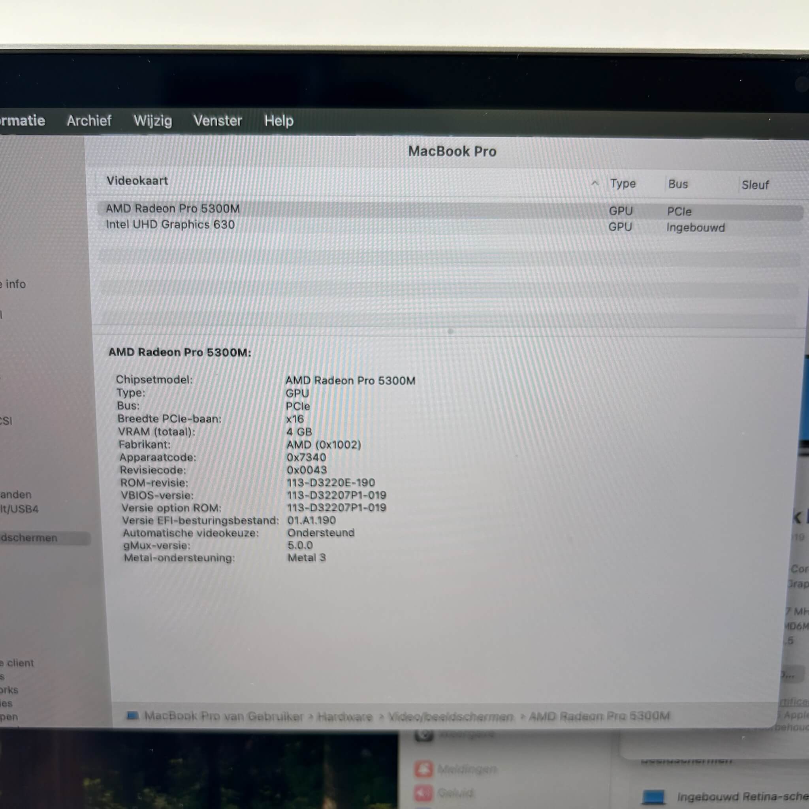This screenshot has width=809, height=809.
Task: Click Video/beeldschermen in the path bar
Action: pos(451,717)
